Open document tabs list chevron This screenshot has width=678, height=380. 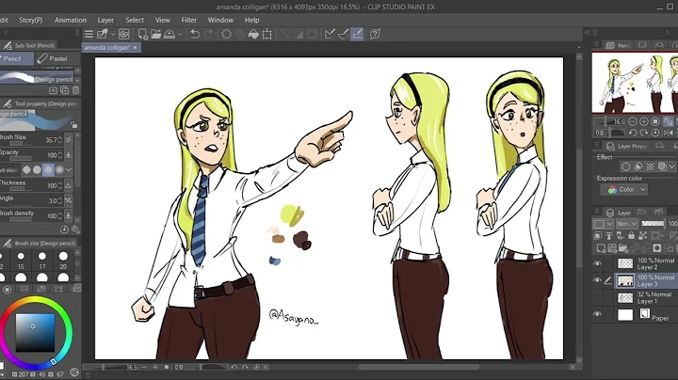coord(579,47)
